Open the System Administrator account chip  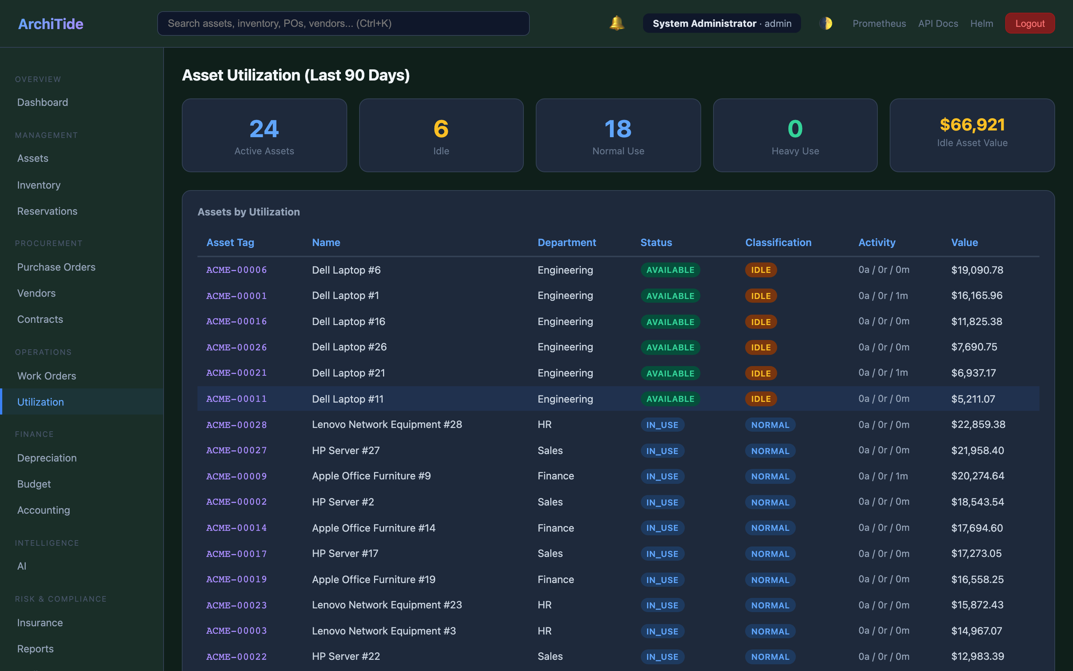721,23
